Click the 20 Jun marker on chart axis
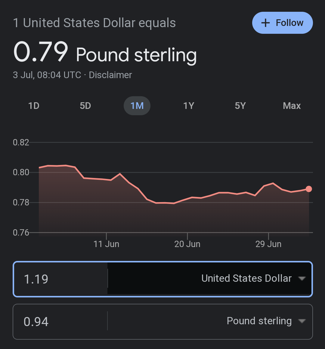The width and height of the screenshot is (325, 349). [x=187, y=244]
